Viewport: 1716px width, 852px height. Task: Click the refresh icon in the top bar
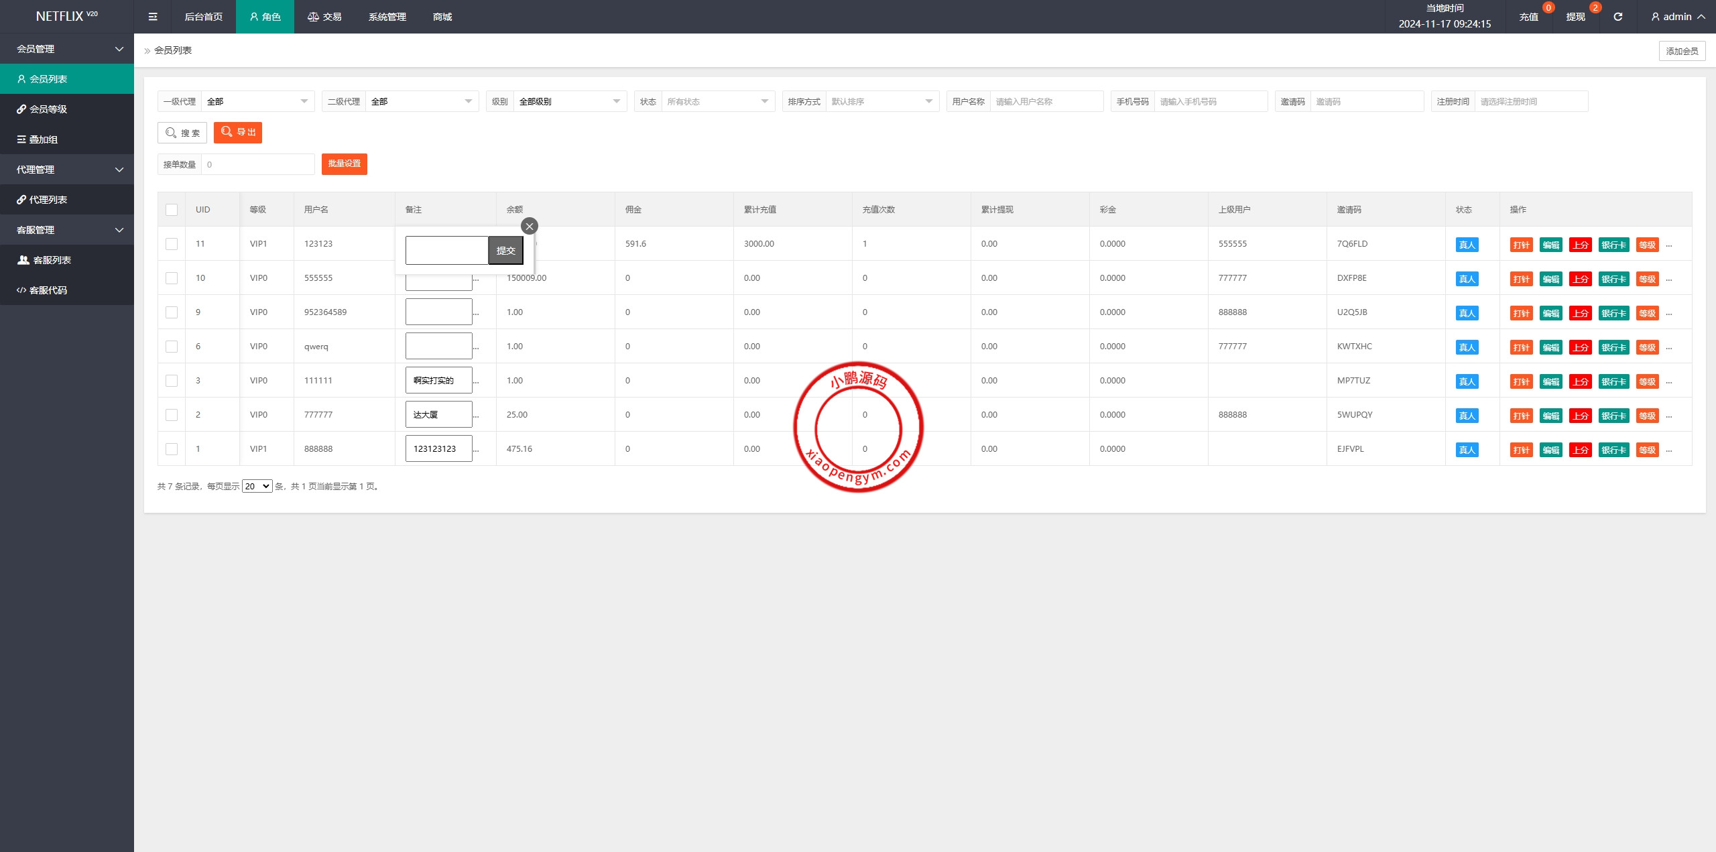[1617, 17]
